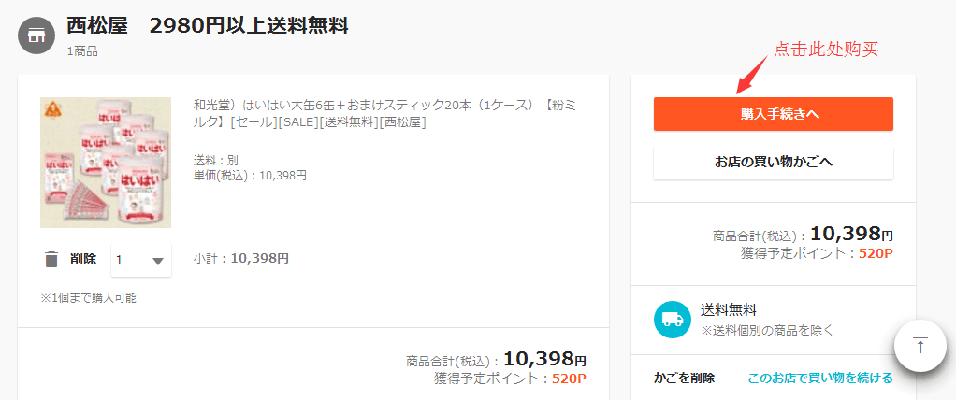
Task: Click the orange badge on the product image
Action: (51, 107)
